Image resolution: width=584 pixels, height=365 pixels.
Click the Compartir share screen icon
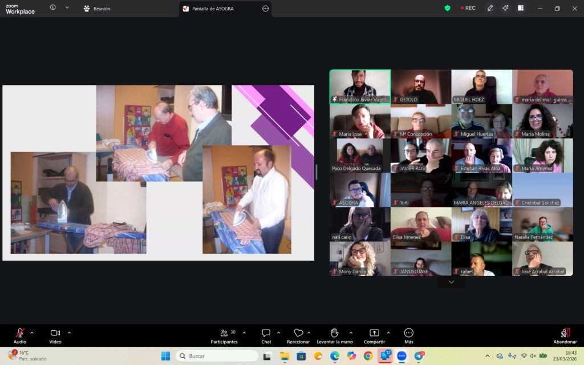374,333
